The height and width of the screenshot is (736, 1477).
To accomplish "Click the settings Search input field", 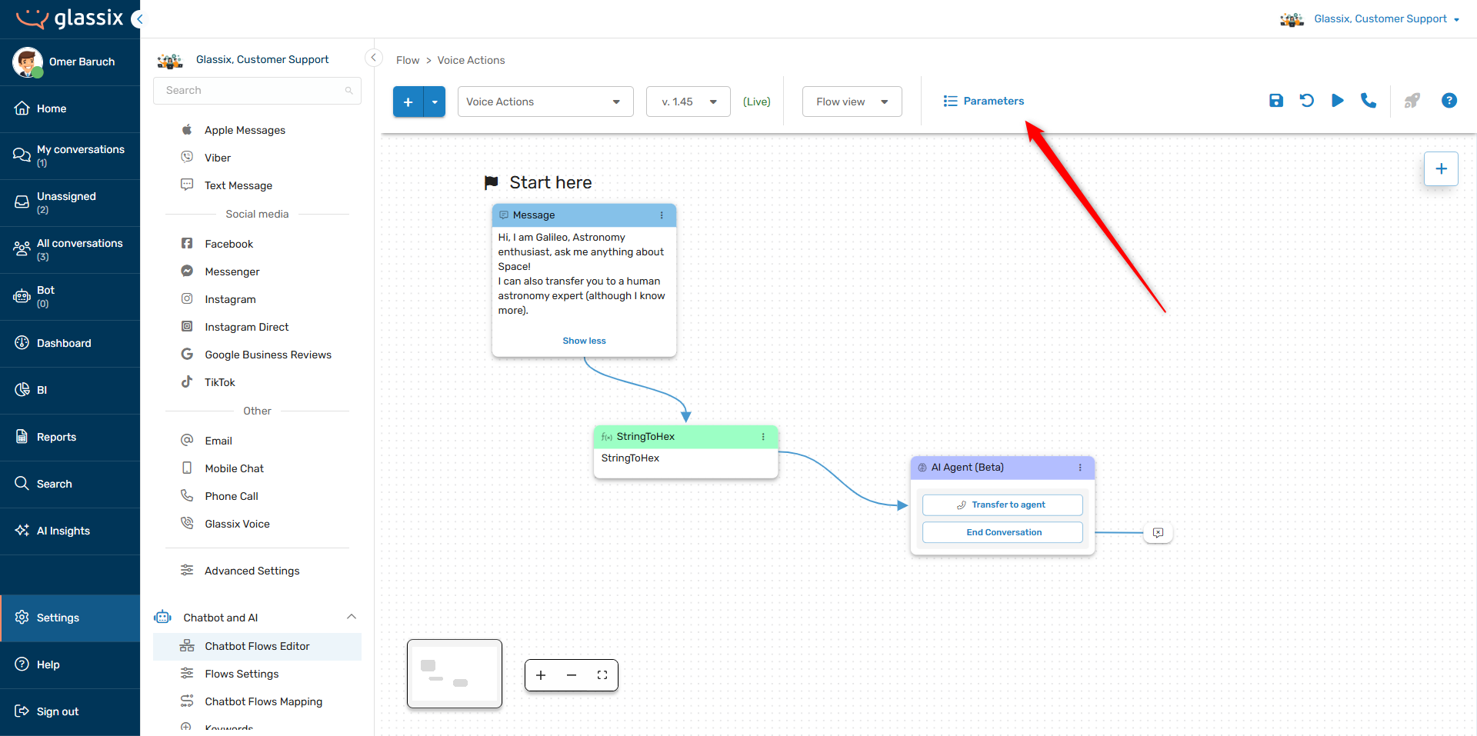I will [x=257, y=91].
